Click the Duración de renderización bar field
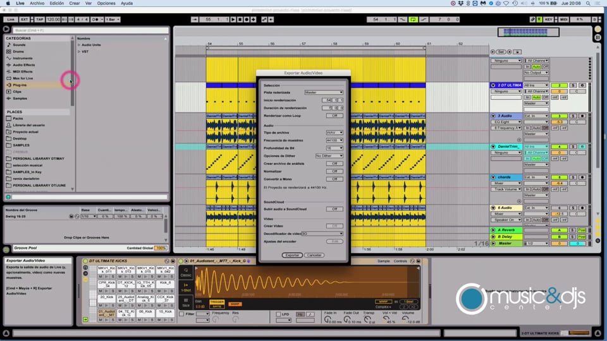This screenshot has width=607, height=341. pos(327,108)
